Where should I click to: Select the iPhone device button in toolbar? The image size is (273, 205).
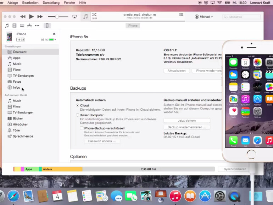click(47, 26)
